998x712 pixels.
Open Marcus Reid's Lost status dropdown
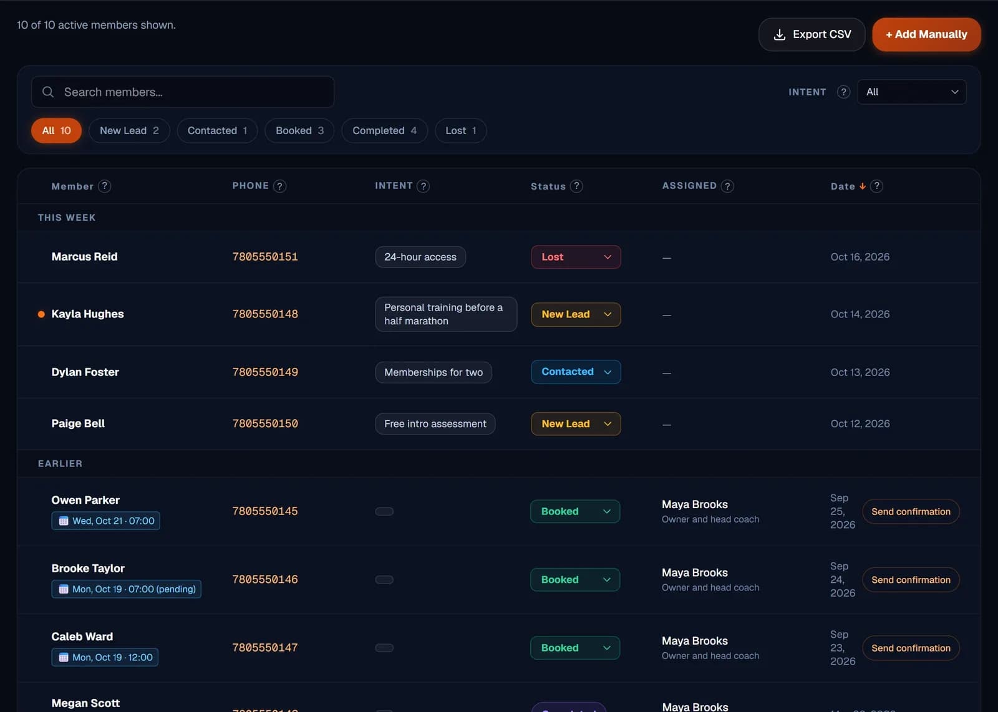point(576,257)
